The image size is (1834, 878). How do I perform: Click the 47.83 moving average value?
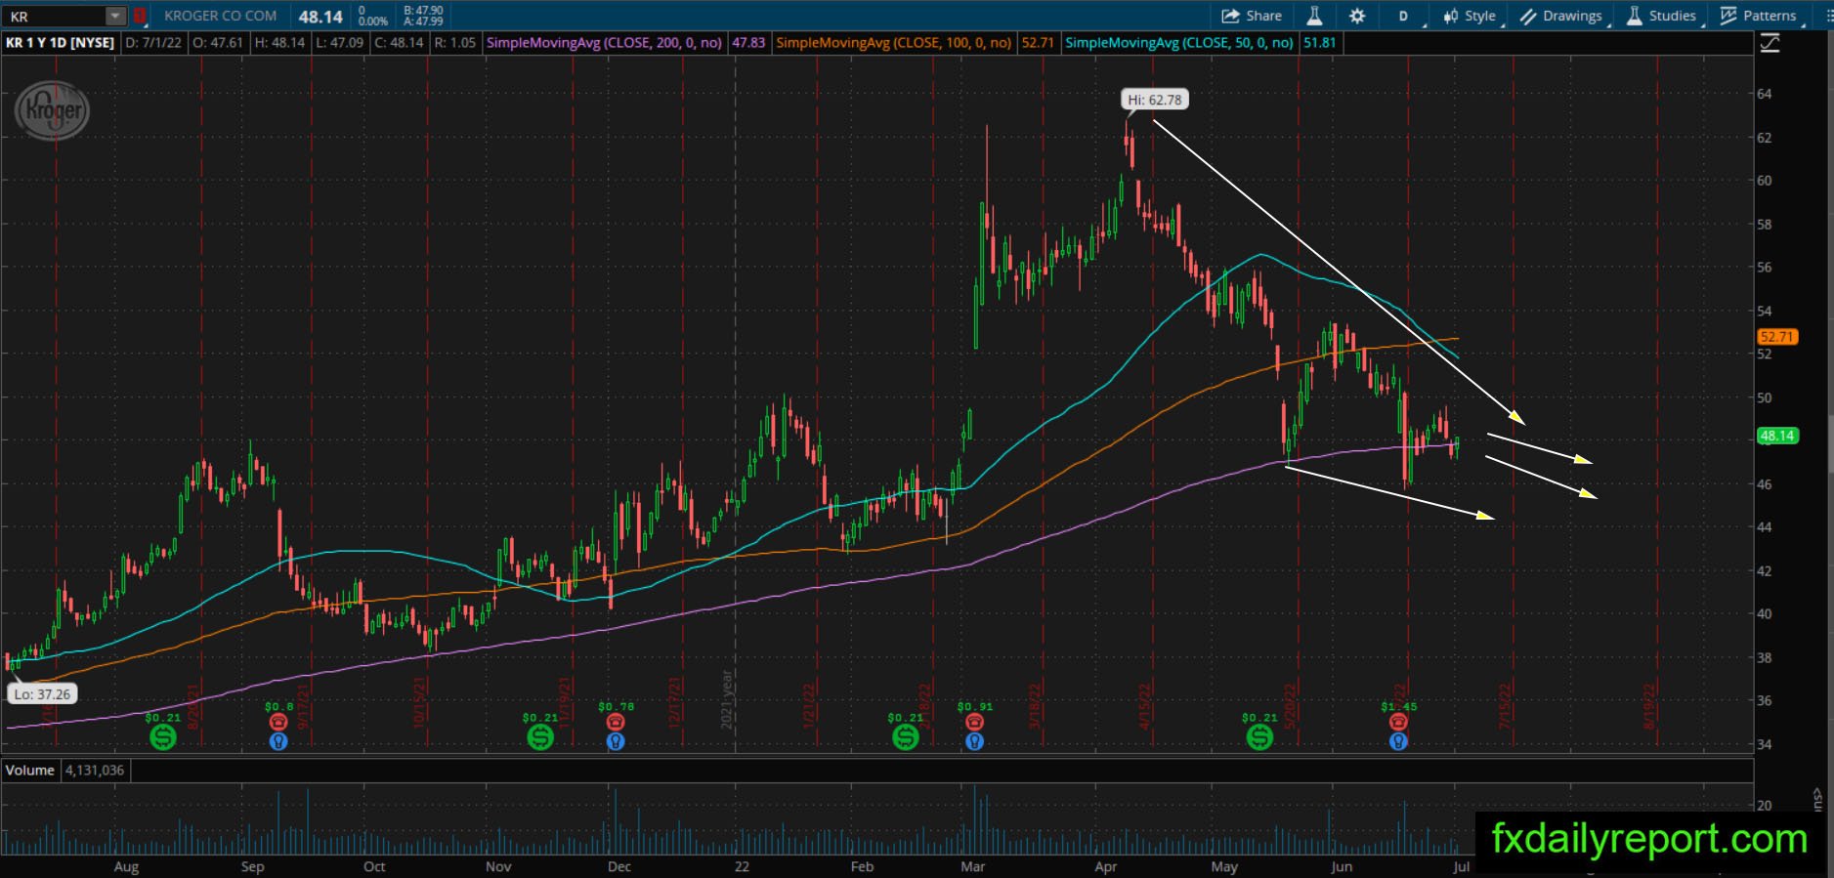coord(748,43)
